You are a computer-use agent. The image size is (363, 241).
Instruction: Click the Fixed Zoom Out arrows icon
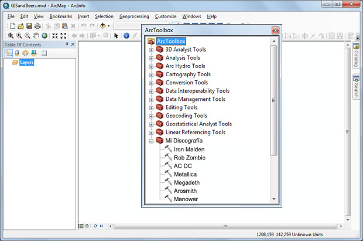pyautogui.click(x=63, y=36)
